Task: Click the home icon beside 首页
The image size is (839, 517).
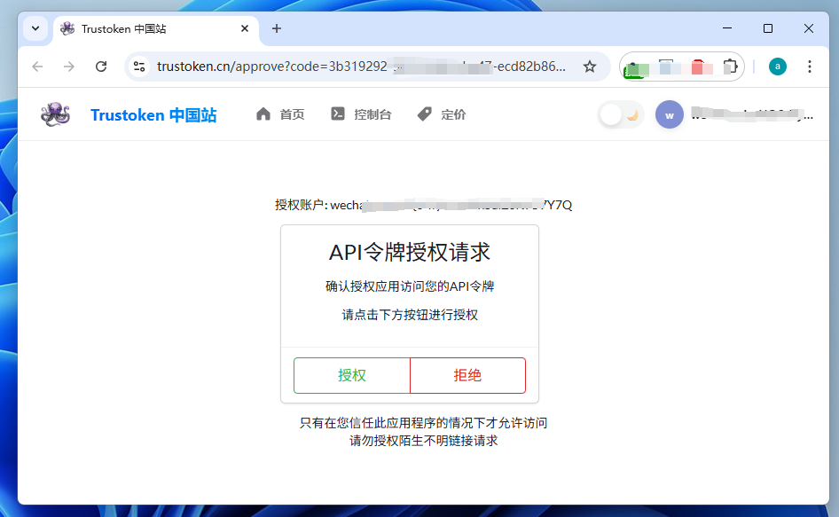Action: [x=263, y=114]
